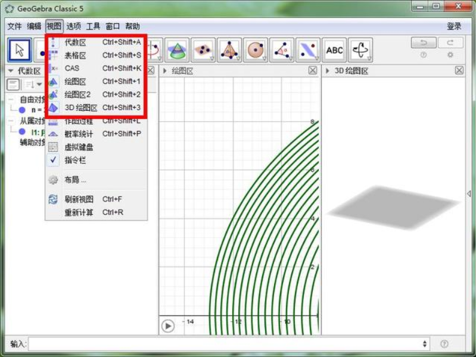This screenshot has height=357, width=476.
Task: Collapse the 代数区 panel header triangle
Action: pos(11,71)
